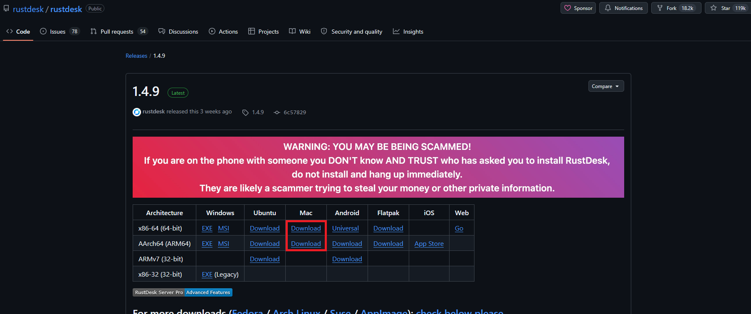Image resolution: width=751 pixels, height=314 pixels.
Task: Download Flatpak x86-64 build
Action: pyautogui.click(x=388, y=228)
